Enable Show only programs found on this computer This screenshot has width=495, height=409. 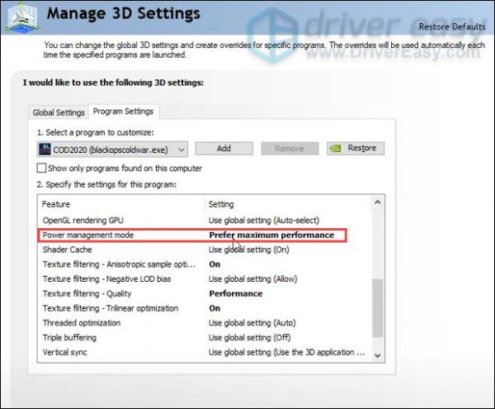(41, 168)
